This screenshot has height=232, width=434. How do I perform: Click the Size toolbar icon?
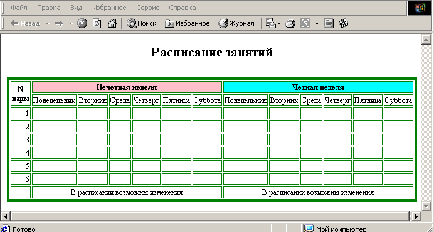coord(305,23)
